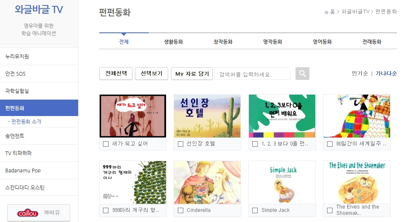Open 송앤챈트 in the sidebar
The image size is (404, 222).
coord(39,136)
